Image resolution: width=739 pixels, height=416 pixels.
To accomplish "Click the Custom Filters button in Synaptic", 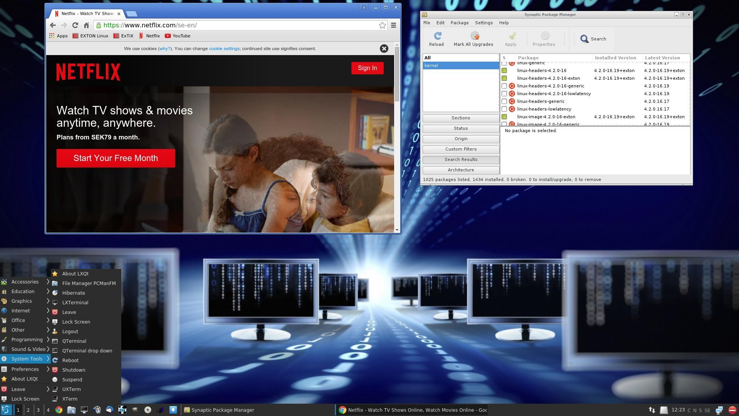I will [x=461, y=149].
